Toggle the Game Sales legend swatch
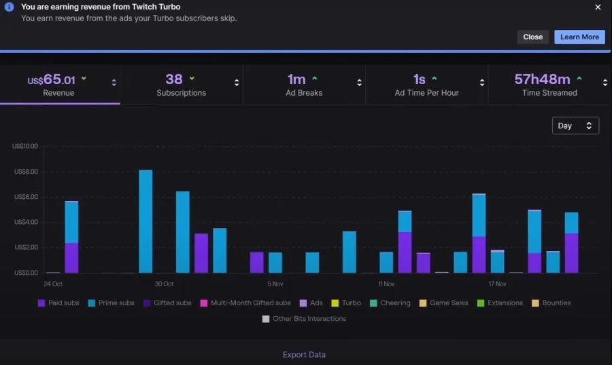This screenshot has width=612, height=365. [x=423, y=303]
